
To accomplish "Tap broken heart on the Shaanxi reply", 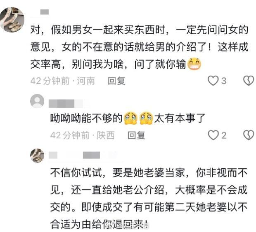I will click(249, 135).
